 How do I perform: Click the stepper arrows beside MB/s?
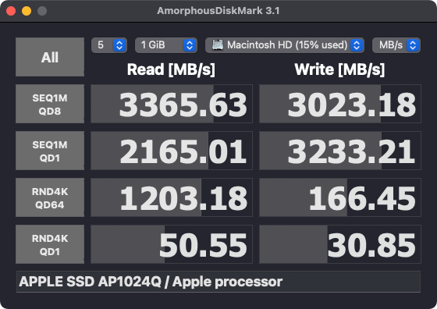coord(413,45)
